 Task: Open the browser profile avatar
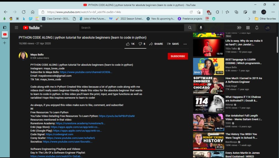pyautogui.click(x=264, y=12)
